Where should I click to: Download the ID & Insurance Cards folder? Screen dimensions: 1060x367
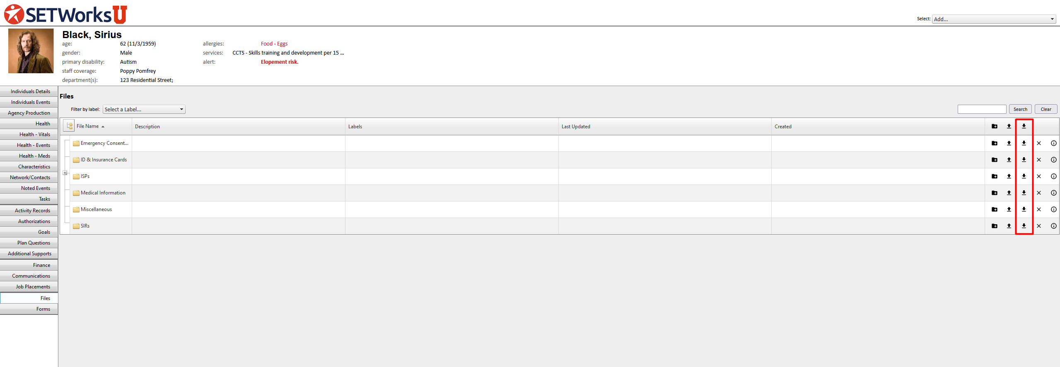1024,160
